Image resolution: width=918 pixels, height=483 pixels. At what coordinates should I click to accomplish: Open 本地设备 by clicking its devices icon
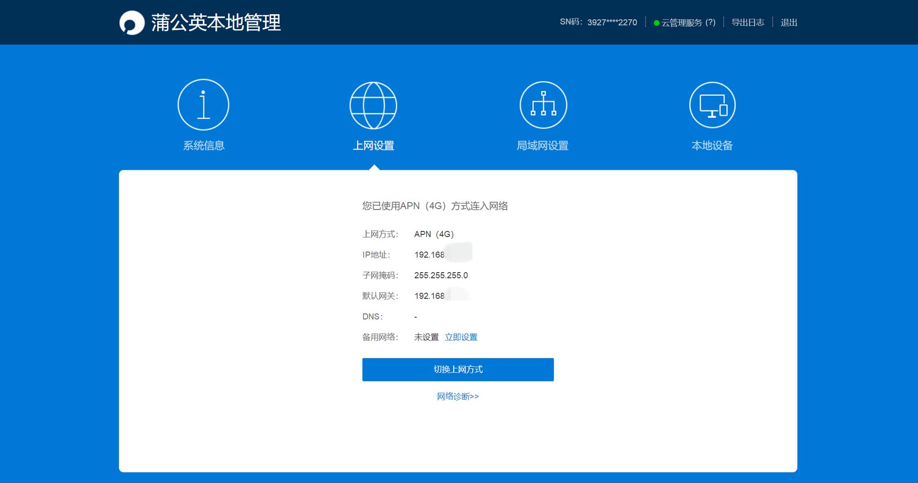coord(712,104)
